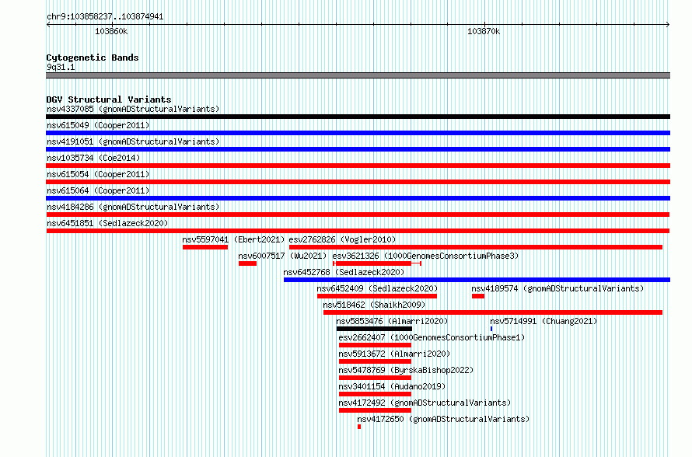
Task: Open the nsv5853476 (Almarri2020) label
Action: [392, 321]
